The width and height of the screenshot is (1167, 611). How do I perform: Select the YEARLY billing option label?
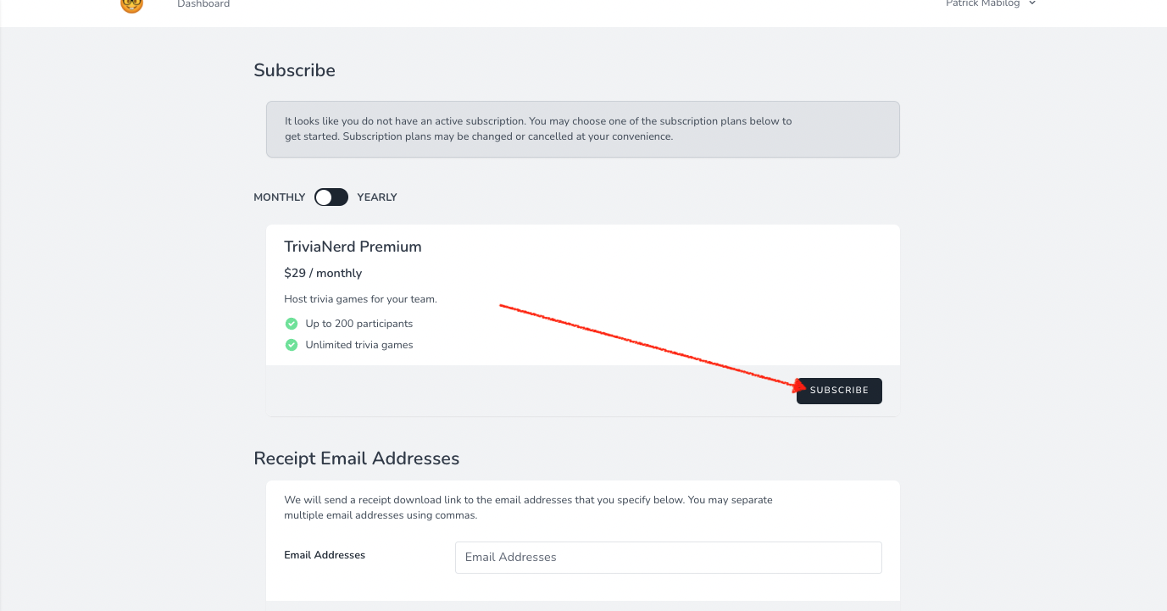point(376,197)
